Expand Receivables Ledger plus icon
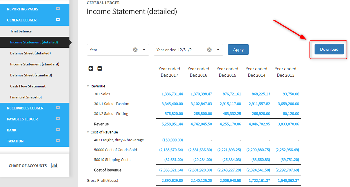The image size is (350, 187). 58,108
